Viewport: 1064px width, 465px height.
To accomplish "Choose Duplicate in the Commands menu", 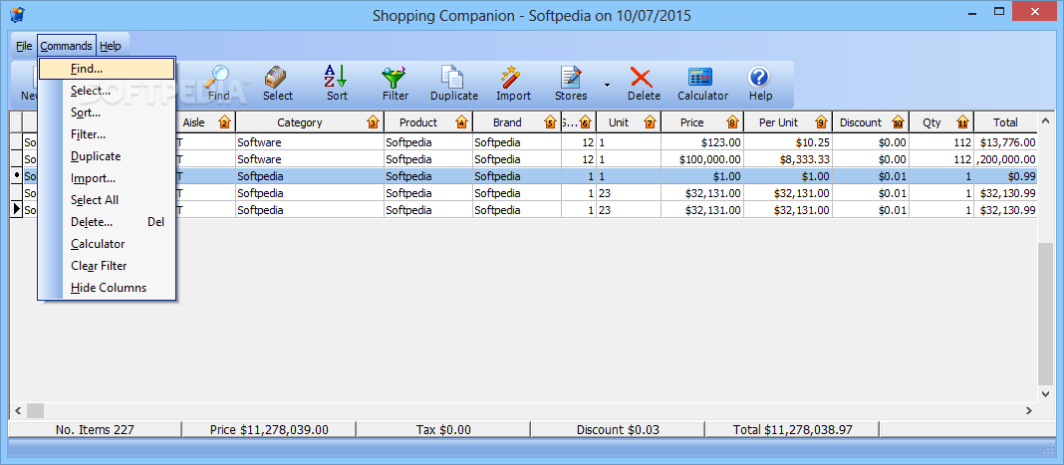I will pos(107,156).
